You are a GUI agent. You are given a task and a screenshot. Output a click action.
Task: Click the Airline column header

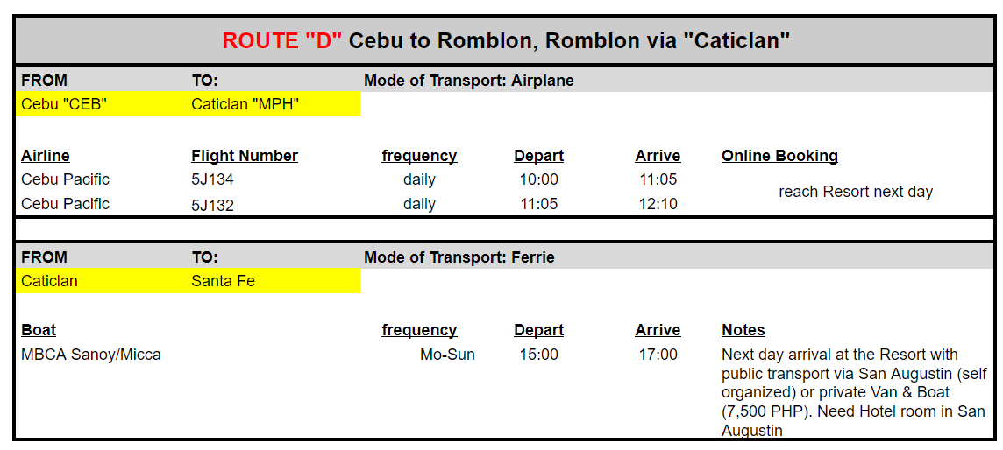tap(46, 156)
